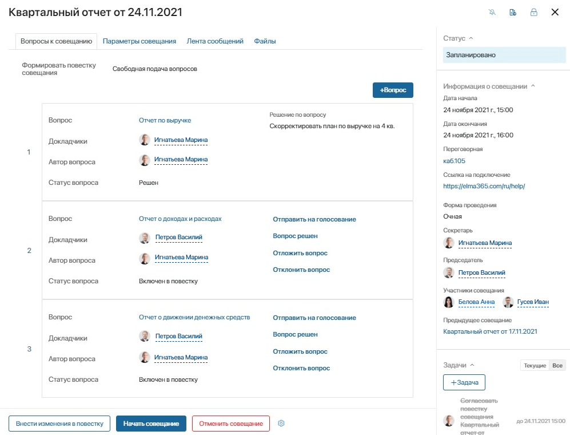Open the Файлы tab
The image size is (570, 435).
(265, 41)
